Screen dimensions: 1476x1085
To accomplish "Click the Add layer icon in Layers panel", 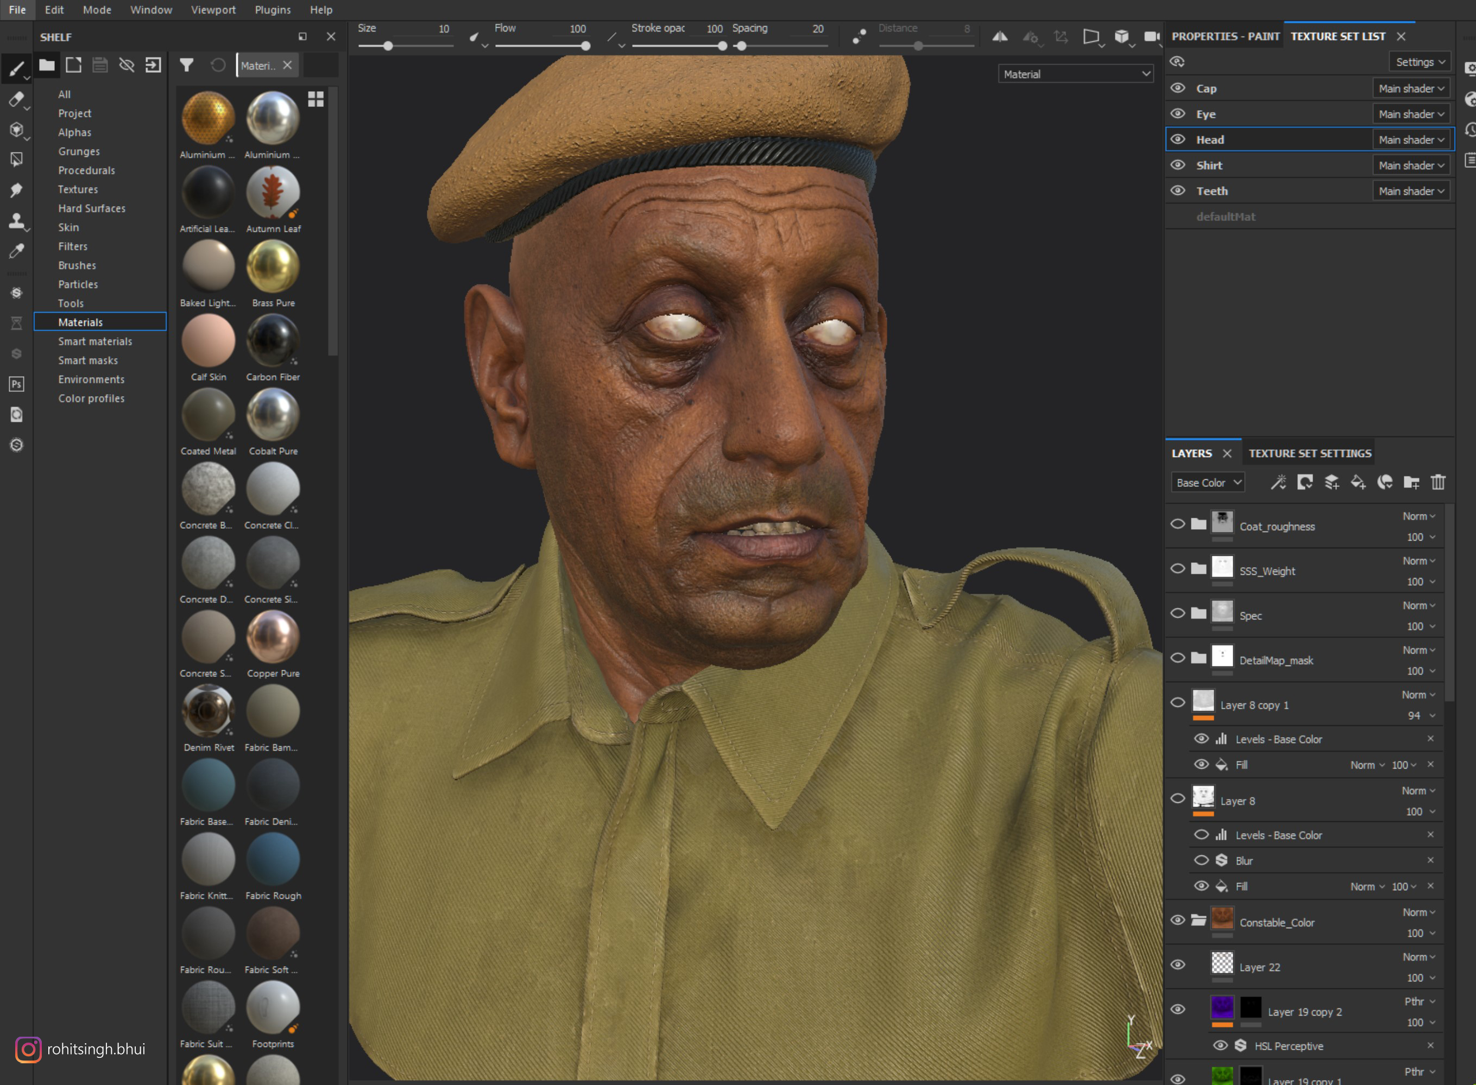I will coord(1332,483).
